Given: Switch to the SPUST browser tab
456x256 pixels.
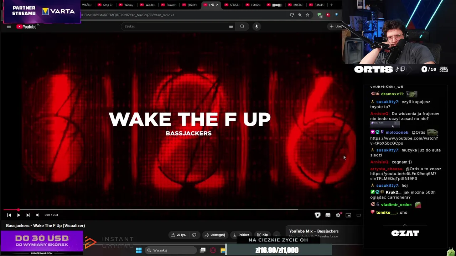Looking at the screenshot, I should tap(232, 5).
